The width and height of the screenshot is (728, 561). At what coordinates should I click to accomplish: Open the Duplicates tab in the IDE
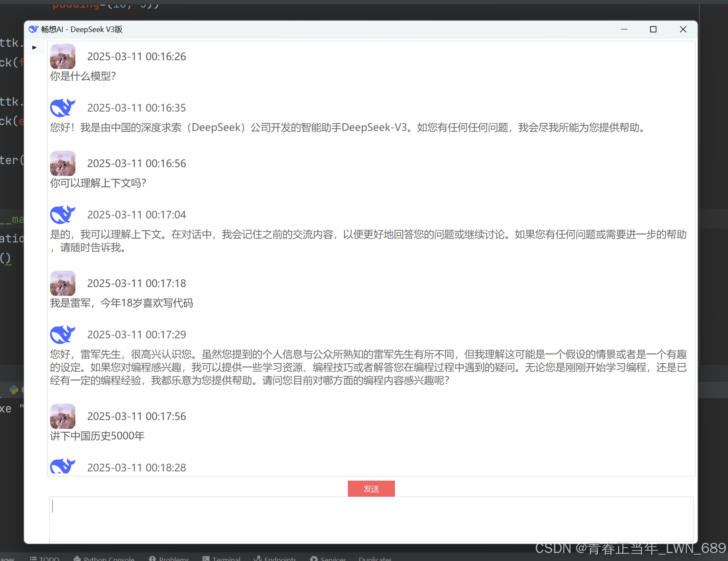375,558
